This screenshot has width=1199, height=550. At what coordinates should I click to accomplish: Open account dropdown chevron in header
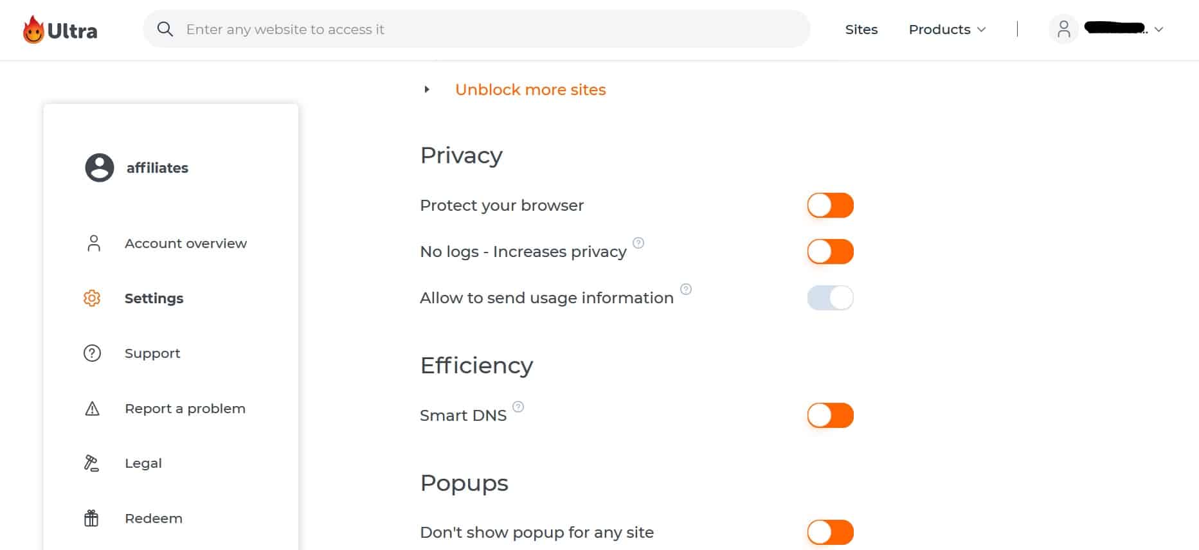point(1159,30)
